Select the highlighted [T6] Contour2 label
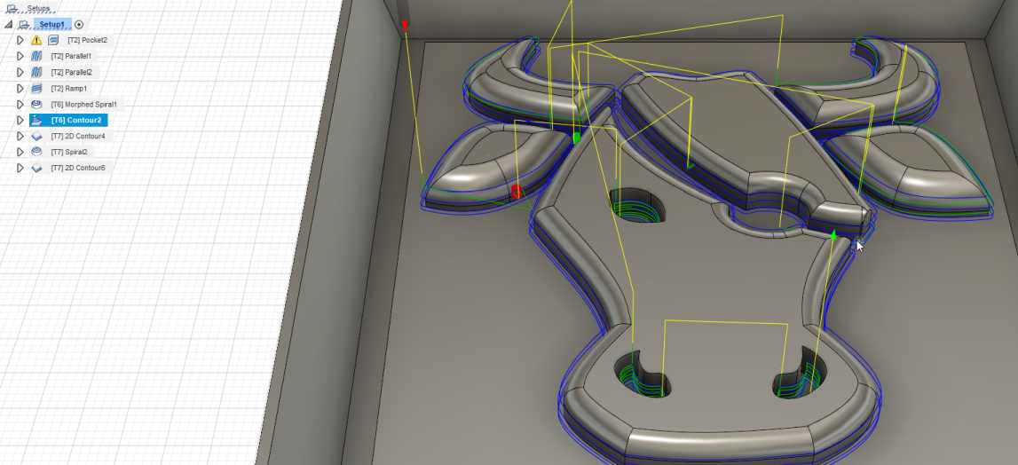This screenshot has height=465, width=1018. (76, 120)
